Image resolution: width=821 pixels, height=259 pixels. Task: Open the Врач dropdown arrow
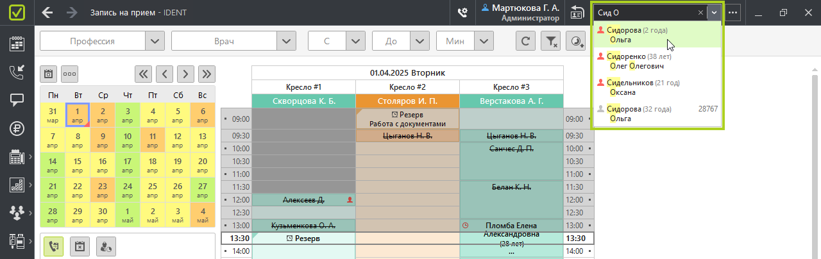click(286, 41)
